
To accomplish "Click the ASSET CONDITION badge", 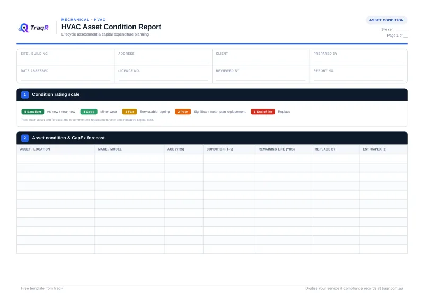I will pos(386,20).
